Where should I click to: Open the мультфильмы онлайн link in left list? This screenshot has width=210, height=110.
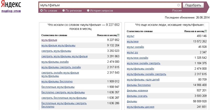point(55,62)
